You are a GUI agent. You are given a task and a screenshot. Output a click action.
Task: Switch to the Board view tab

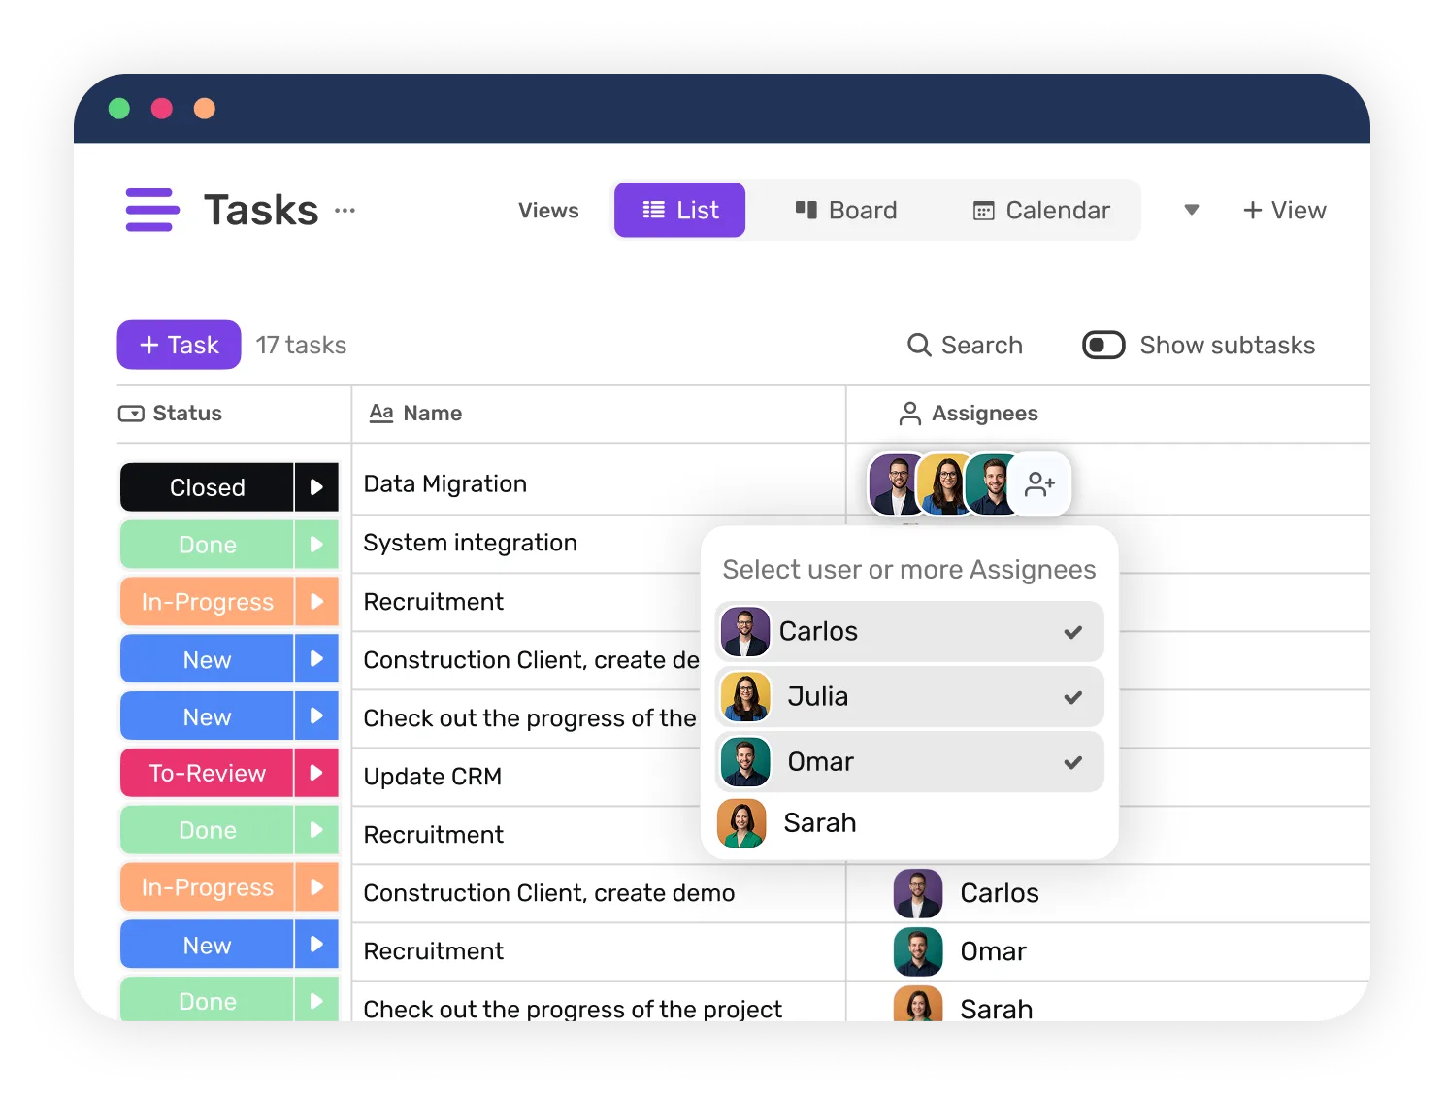(x=845, y=210)
